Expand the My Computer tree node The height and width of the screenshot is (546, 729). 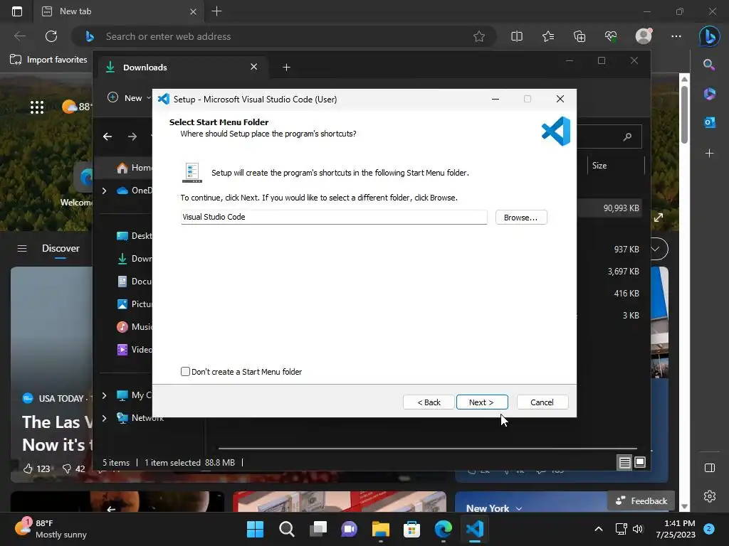click(104, 395)
